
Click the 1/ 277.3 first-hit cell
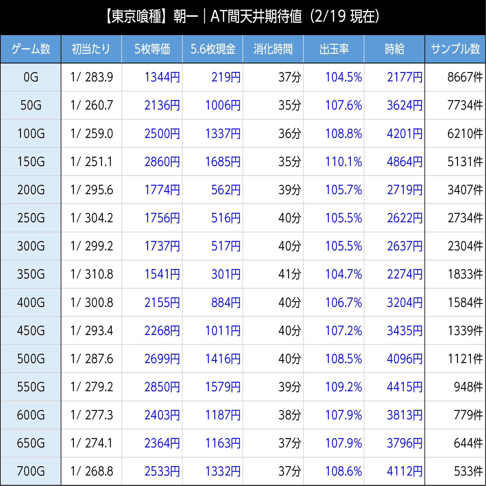pyautogui.click(x=91, y=415)
